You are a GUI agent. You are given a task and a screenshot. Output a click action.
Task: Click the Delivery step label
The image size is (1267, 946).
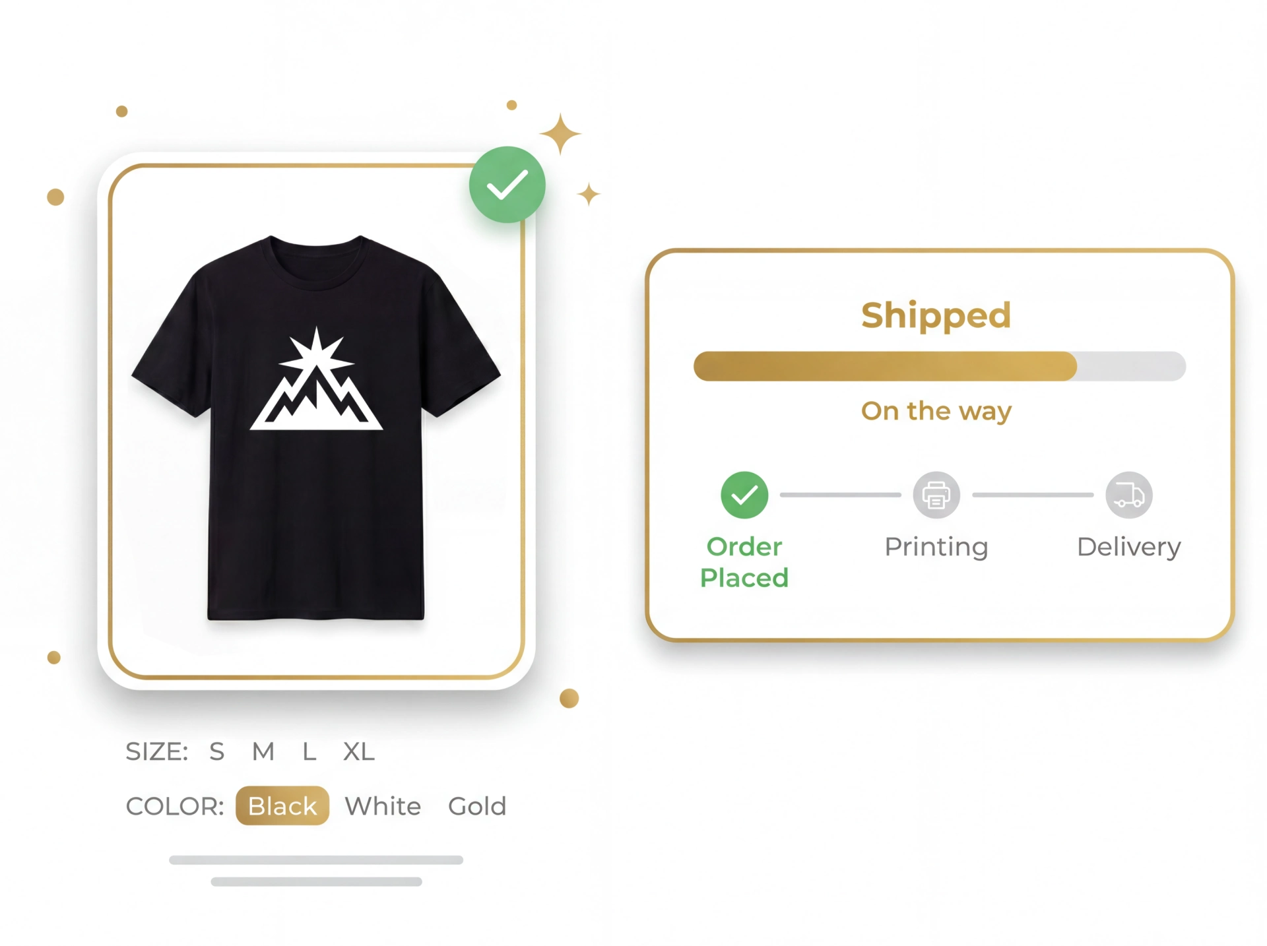pyautogui.click(x=1128, y=547)
